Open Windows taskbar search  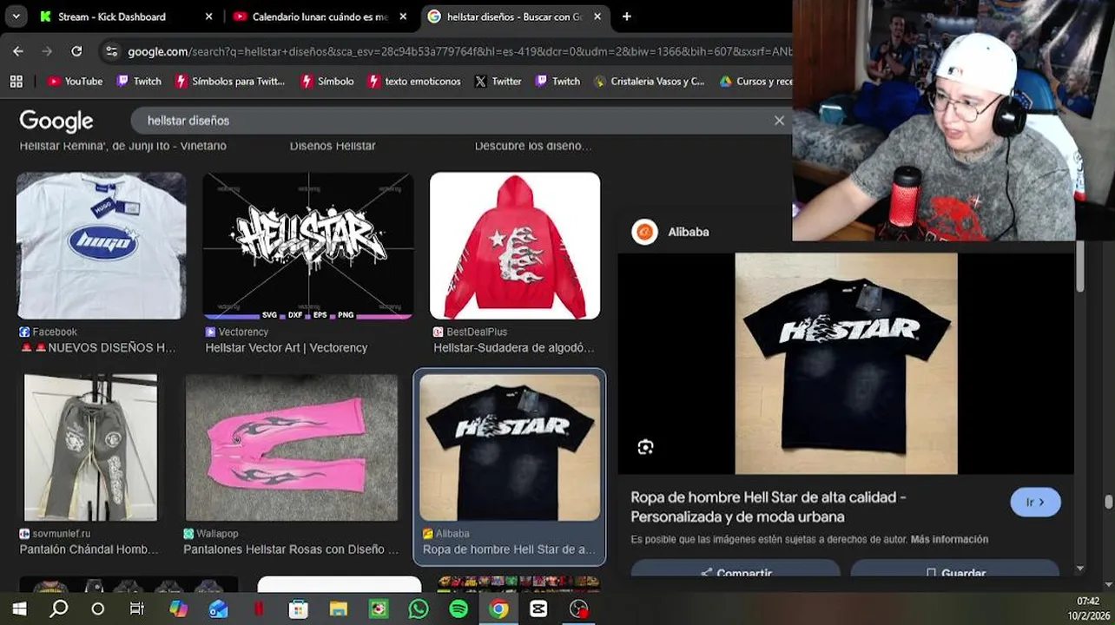[59, 609]
